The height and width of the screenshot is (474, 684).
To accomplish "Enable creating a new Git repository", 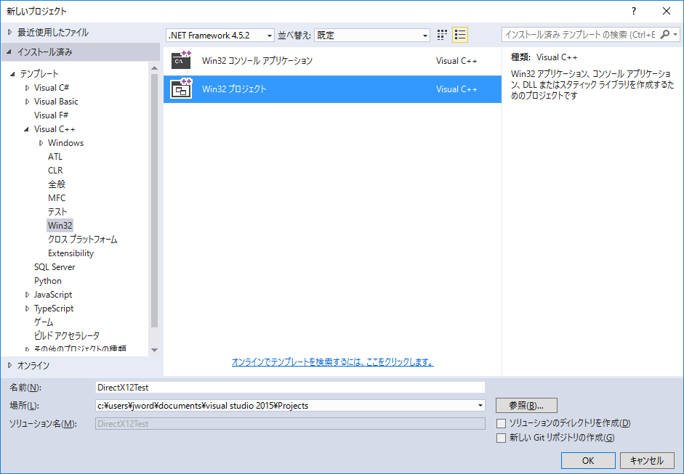I will pyautogui.click(x=501, y=438).
